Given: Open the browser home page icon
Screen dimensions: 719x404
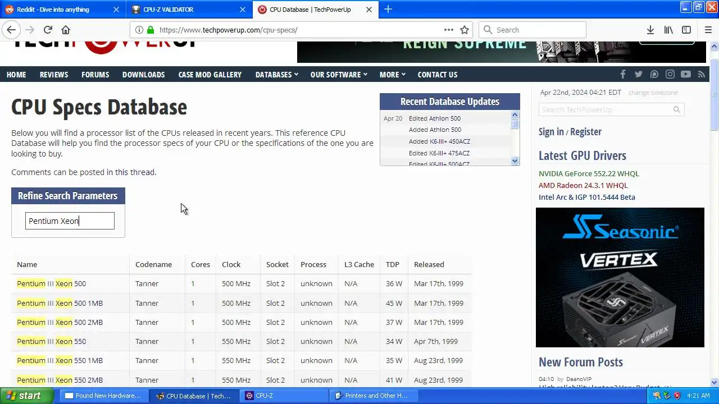Looking at the screenshot, I should click(66, 30).
